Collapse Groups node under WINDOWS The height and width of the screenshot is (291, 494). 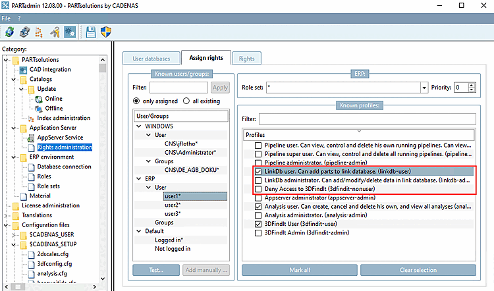[148, 161]
